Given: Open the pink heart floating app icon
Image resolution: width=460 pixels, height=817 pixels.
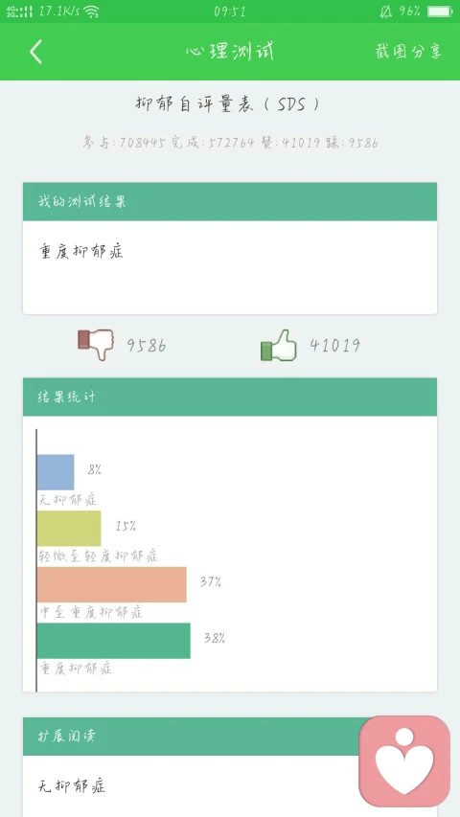Looking at the screenshot, I should pyautogui.click(x=404, y=761).
